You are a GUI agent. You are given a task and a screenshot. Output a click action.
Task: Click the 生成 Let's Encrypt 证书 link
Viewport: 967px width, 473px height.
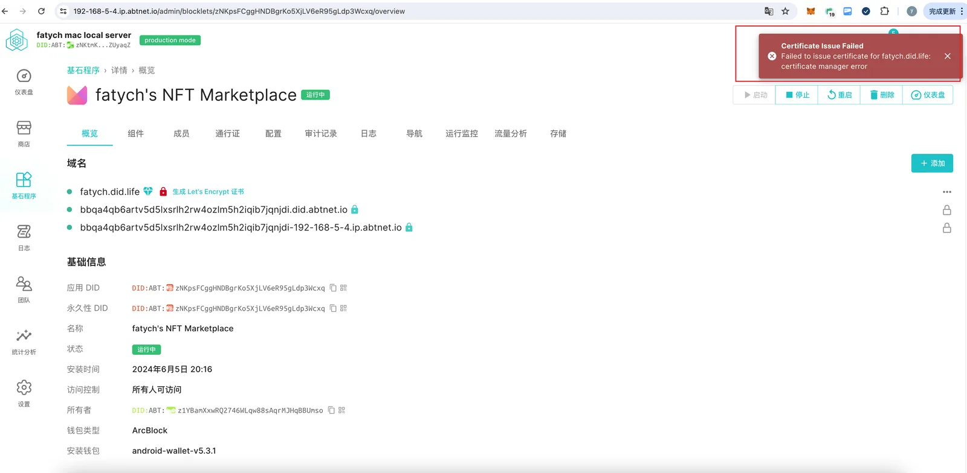pos(209,192)
